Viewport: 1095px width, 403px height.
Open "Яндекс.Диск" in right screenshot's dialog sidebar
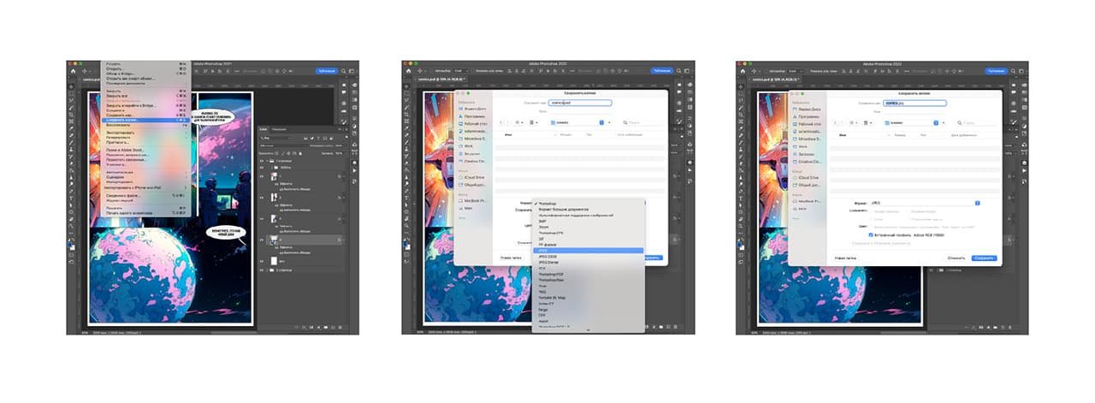tap(808, 109)
